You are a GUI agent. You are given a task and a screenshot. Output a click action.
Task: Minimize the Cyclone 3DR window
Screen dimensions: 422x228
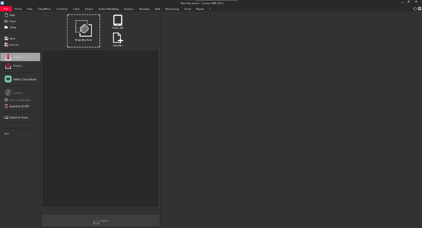point(403,2)
